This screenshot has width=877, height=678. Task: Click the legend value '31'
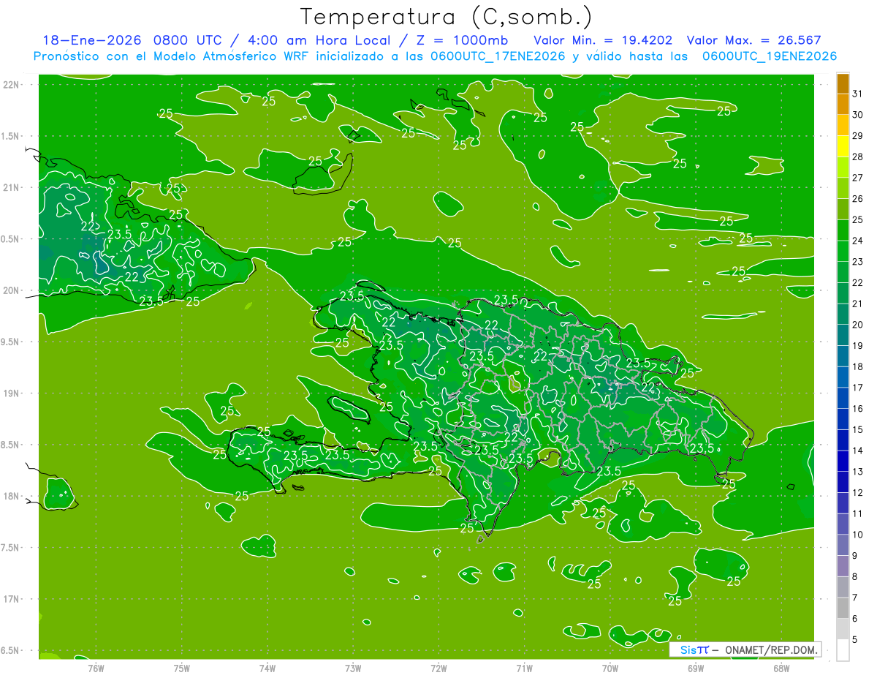coord(858,94)
